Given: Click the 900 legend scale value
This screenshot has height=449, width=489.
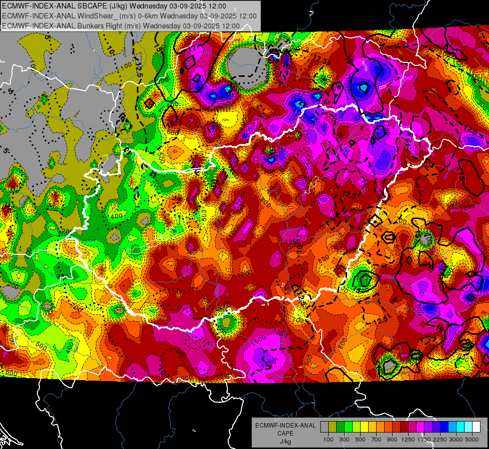Looking at the screenshot, I should point(392,440).
